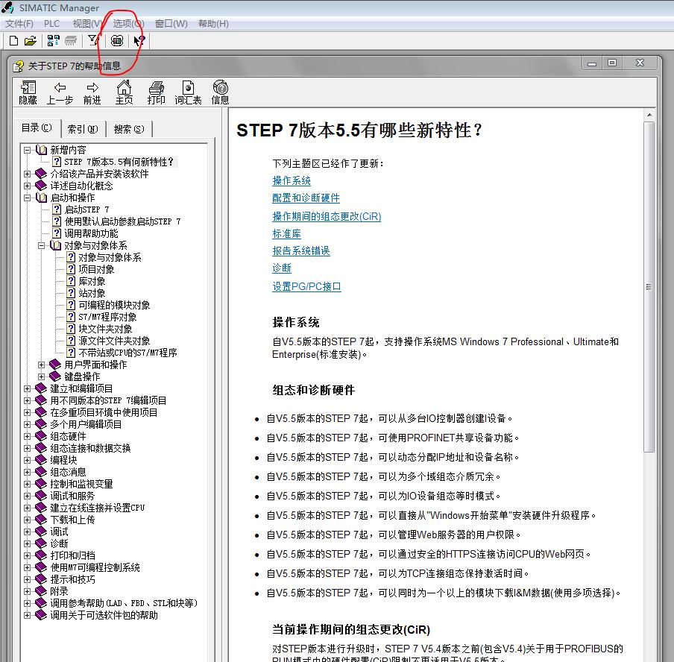674x662 pixels.
Task: Print the topic with 打印 icon
Action: (x=156, y=92)
